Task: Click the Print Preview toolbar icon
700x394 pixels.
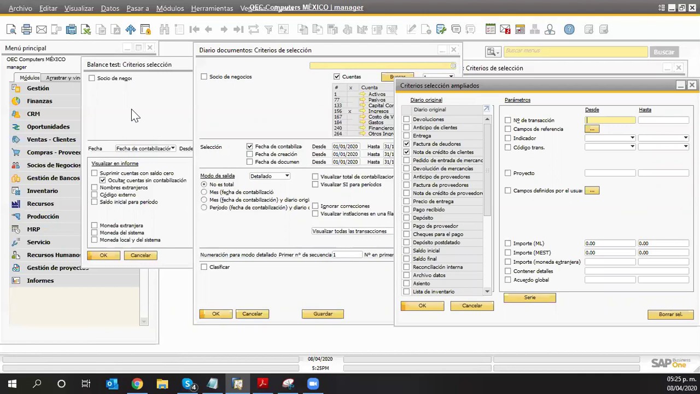Action: click(x=11, y=30)
